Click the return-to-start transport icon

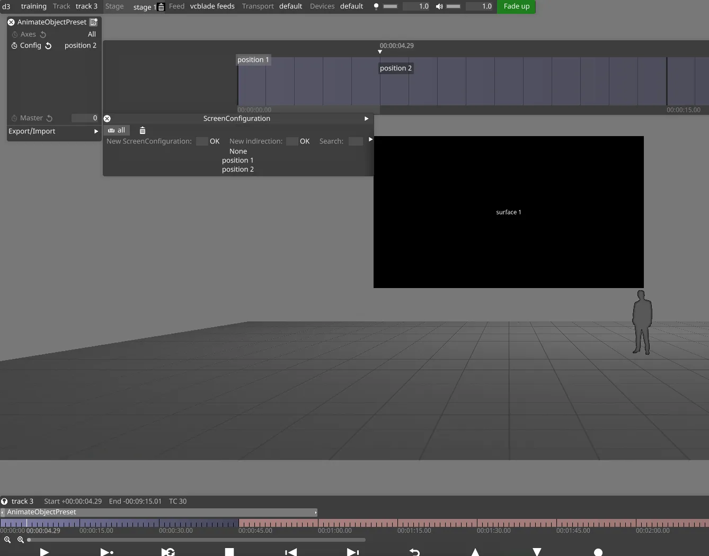click(x=290, y=552)
